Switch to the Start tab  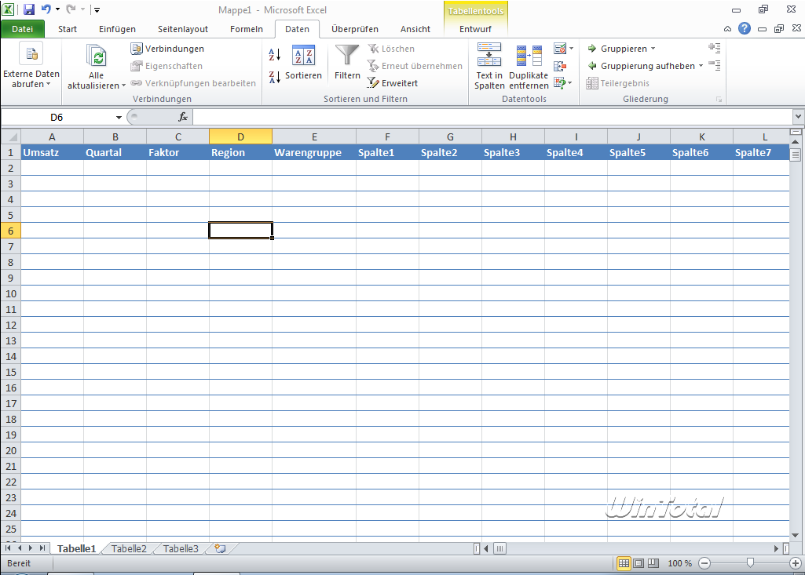(x=68, y=29)
